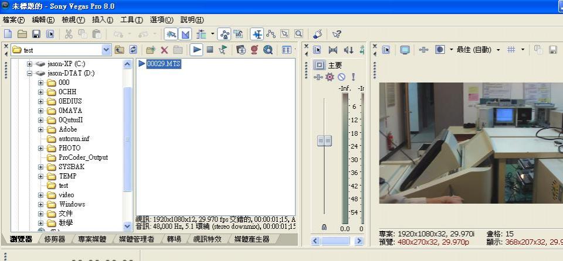Open the 選項(O) menu
563x261 pixels.
point(162,20)
